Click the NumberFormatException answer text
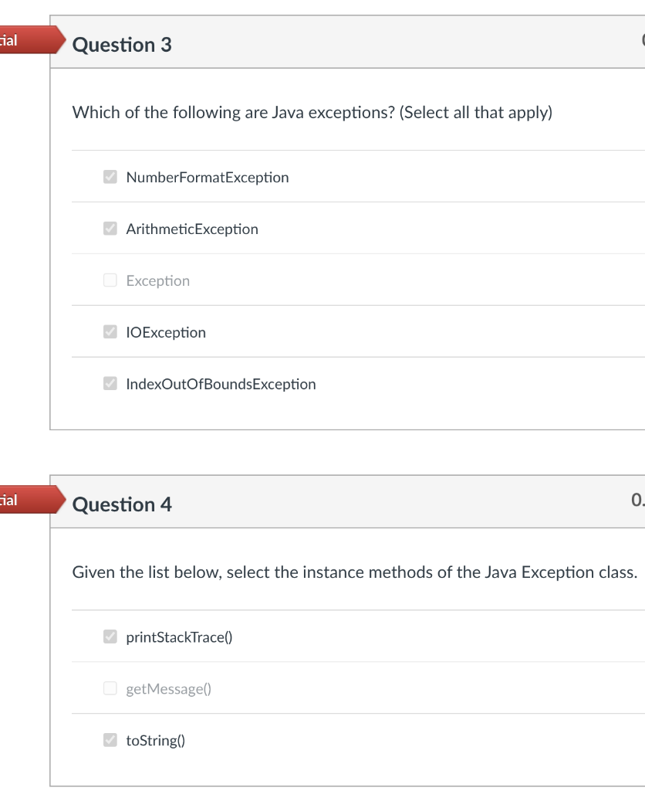 (208, 177)
